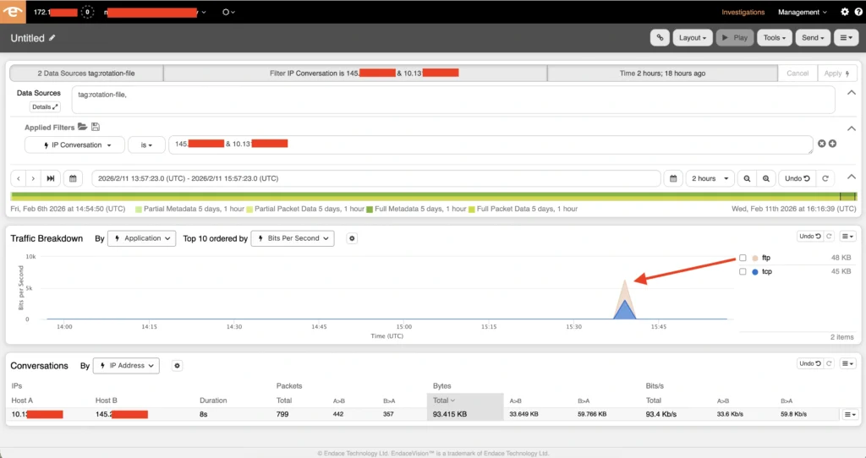
Task: Open Traffic Breakdown panel menu icon
Action: pyautogui.click(x=847, y=236)
